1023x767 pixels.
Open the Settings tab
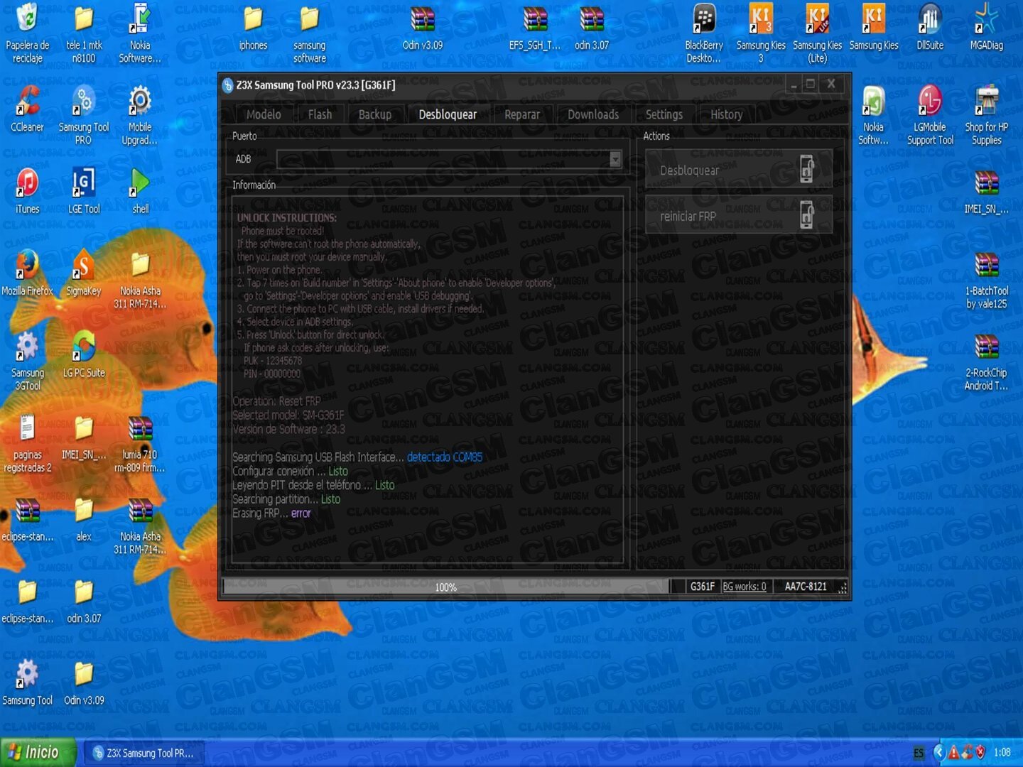(664, 114)
